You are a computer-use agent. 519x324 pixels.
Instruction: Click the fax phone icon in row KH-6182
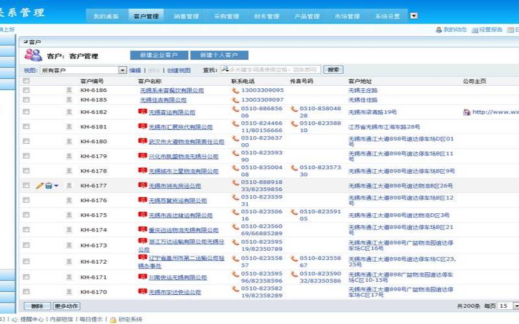[294, 109]
